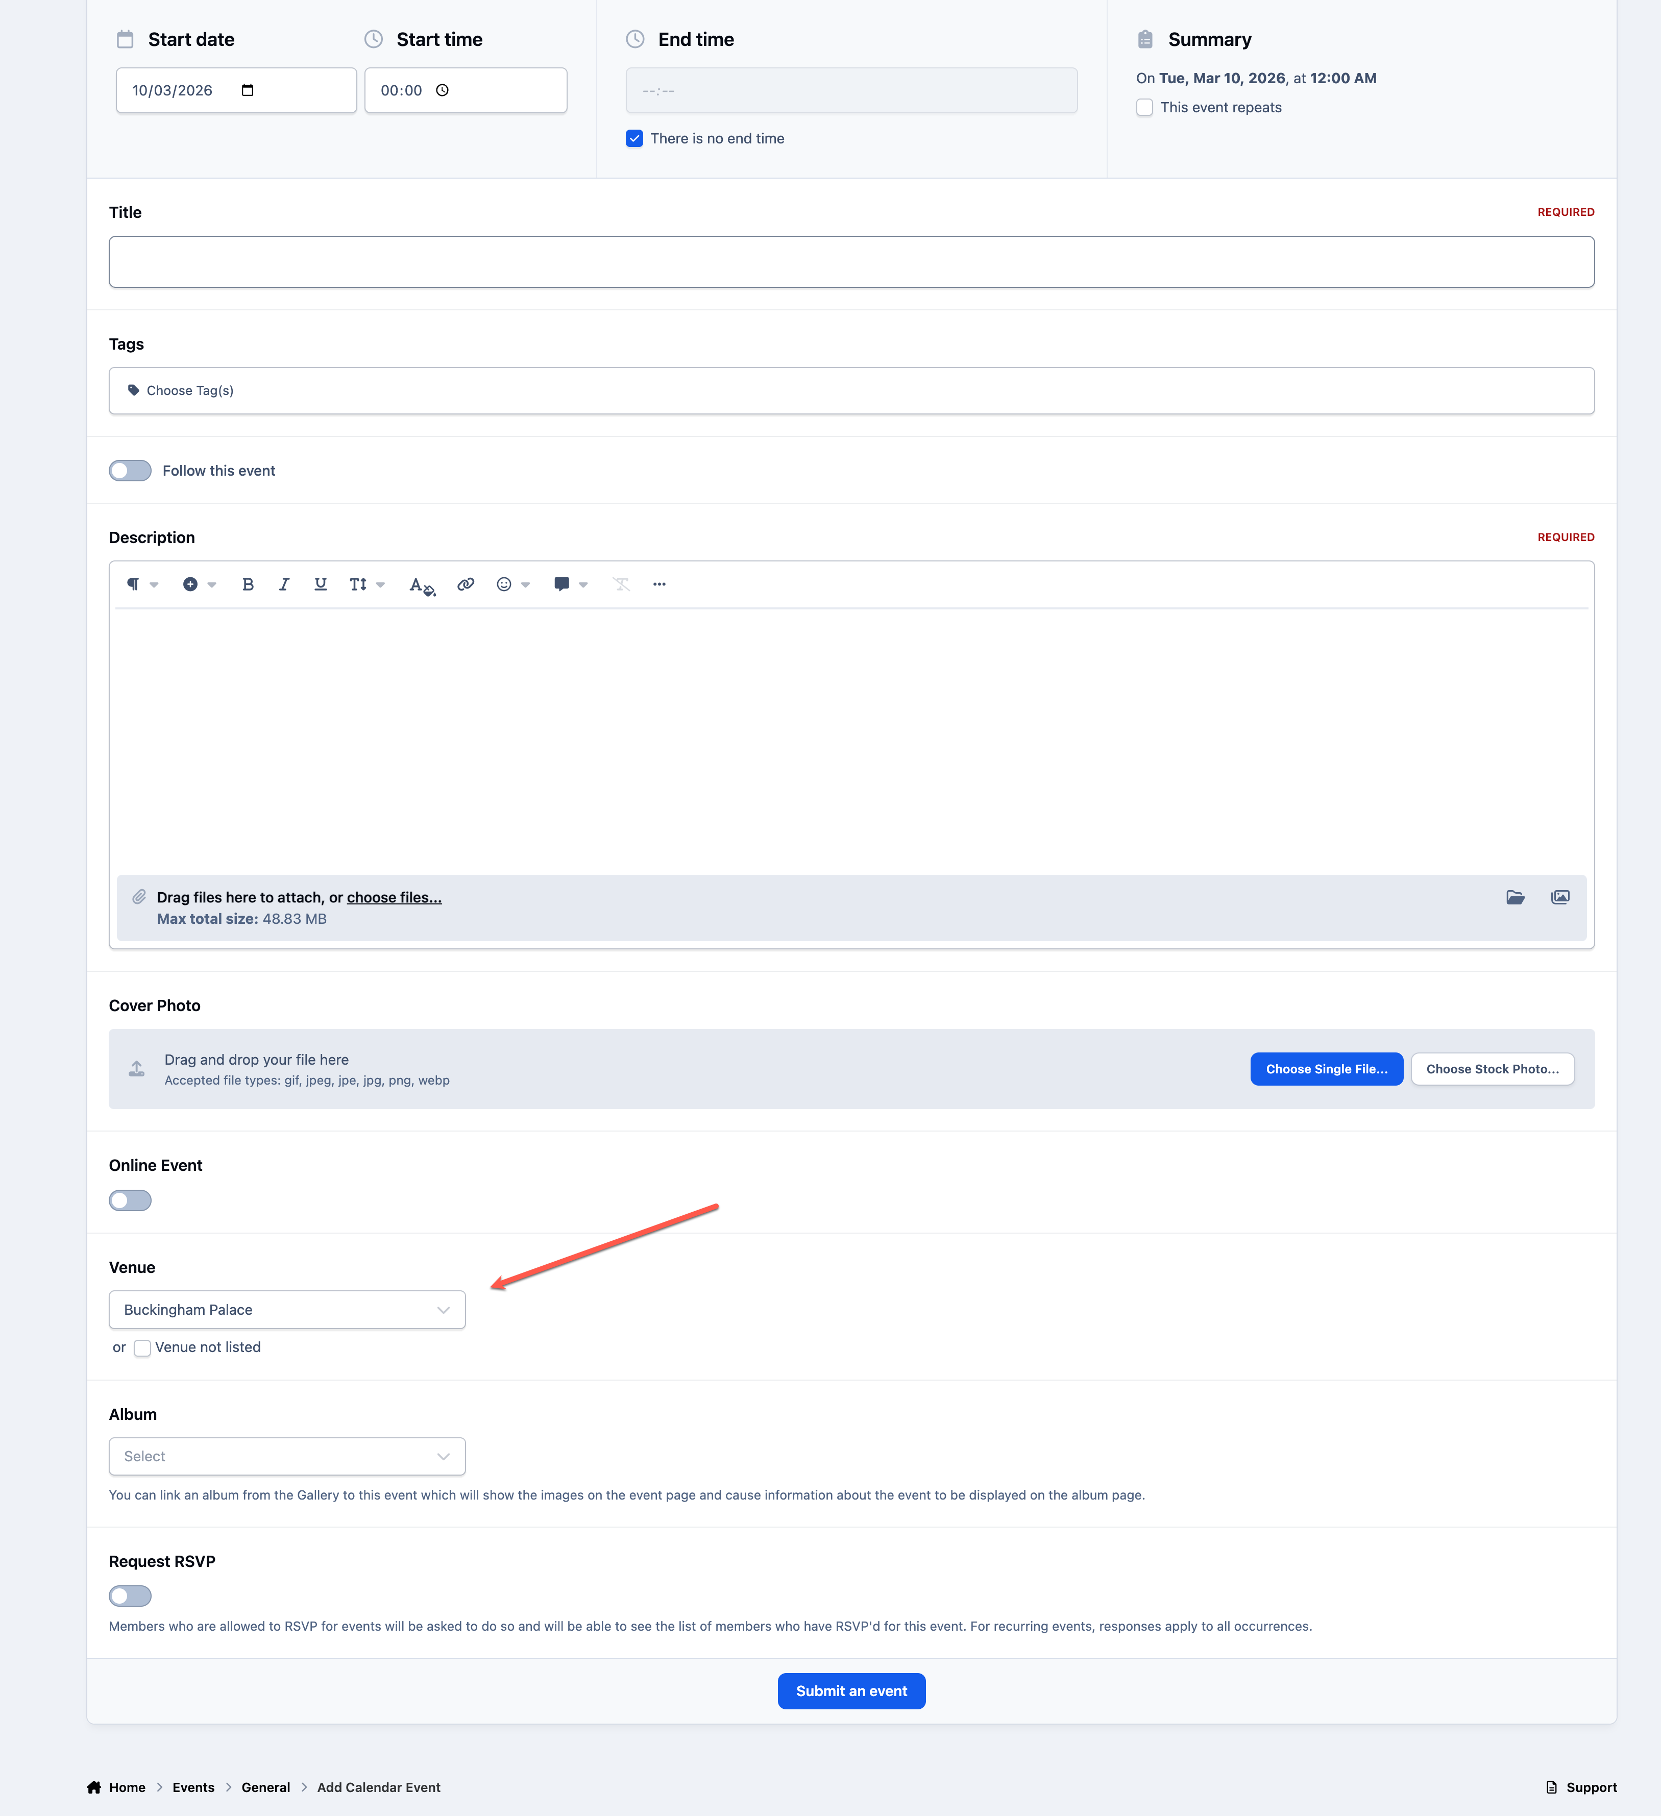This screenshot has width=1661, height=1816.
Task: Toggle italic formatting in description editor
Action: (x=284, y=584)
